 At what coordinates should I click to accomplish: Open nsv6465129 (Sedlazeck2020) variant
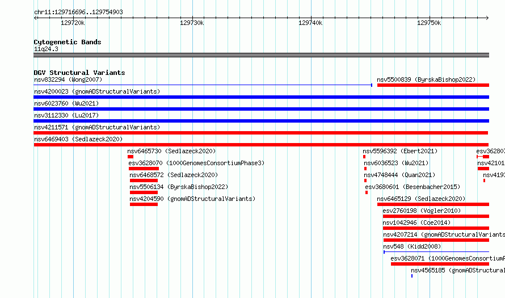[421, 199]
